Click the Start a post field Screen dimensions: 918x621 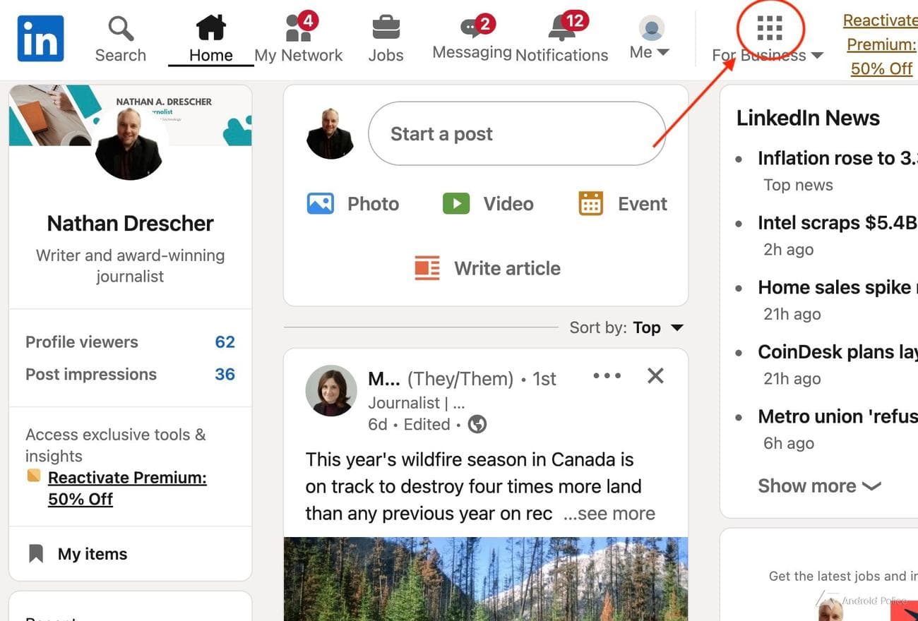pos(517,133)
